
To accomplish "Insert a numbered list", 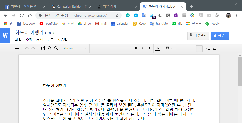I will [208, 48].
